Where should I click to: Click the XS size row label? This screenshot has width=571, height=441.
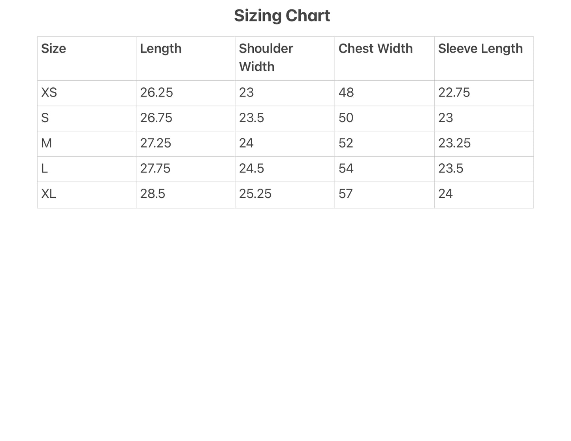(x=49, y=92)
